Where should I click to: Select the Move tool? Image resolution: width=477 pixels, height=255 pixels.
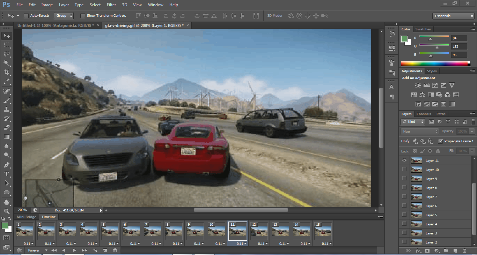(x=7, y=36)
